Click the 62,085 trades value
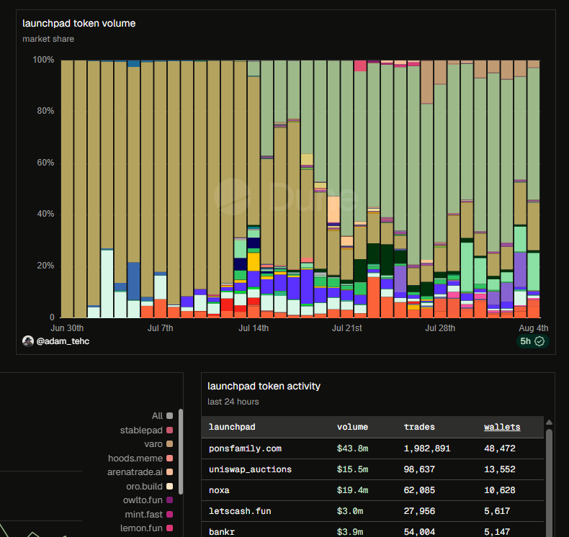The height and width of the screenshot is (537, 569). 419,490
